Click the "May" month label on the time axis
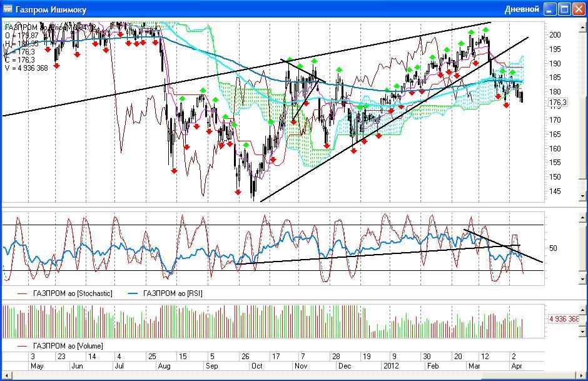 coord(37,366)
